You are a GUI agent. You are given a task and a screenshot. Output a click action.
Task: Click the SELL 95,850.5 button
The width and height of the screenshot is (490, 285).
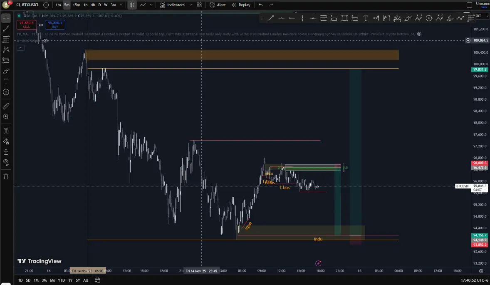click(26, 25)
